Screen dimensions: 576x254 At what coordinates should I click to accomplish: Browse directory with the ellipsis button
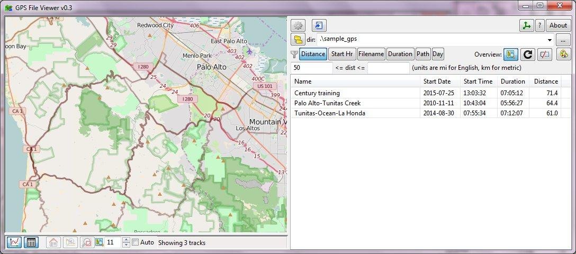(x=562, y=40)
